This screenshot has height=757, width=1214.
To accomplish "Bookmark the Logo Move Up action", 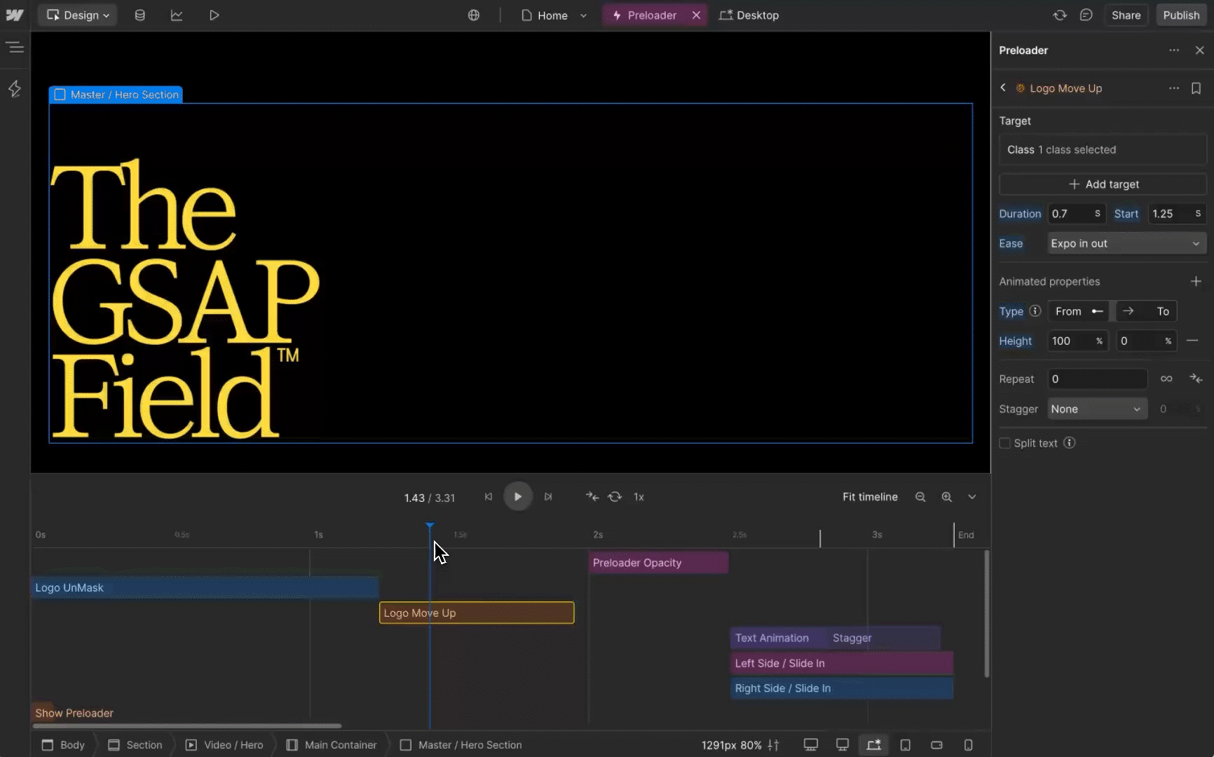I will click(1196, 88).
